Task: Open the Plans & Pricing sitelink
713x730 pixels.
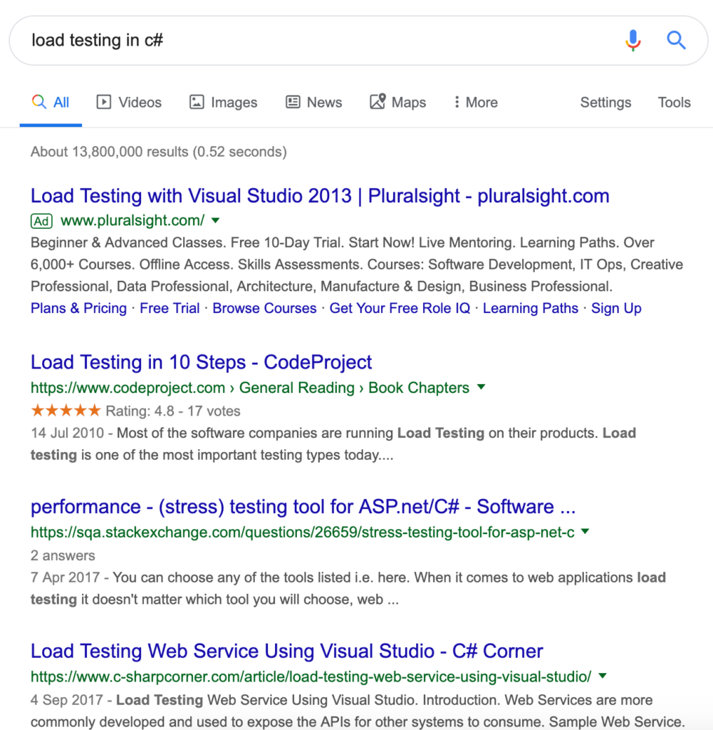Action: 78,308
